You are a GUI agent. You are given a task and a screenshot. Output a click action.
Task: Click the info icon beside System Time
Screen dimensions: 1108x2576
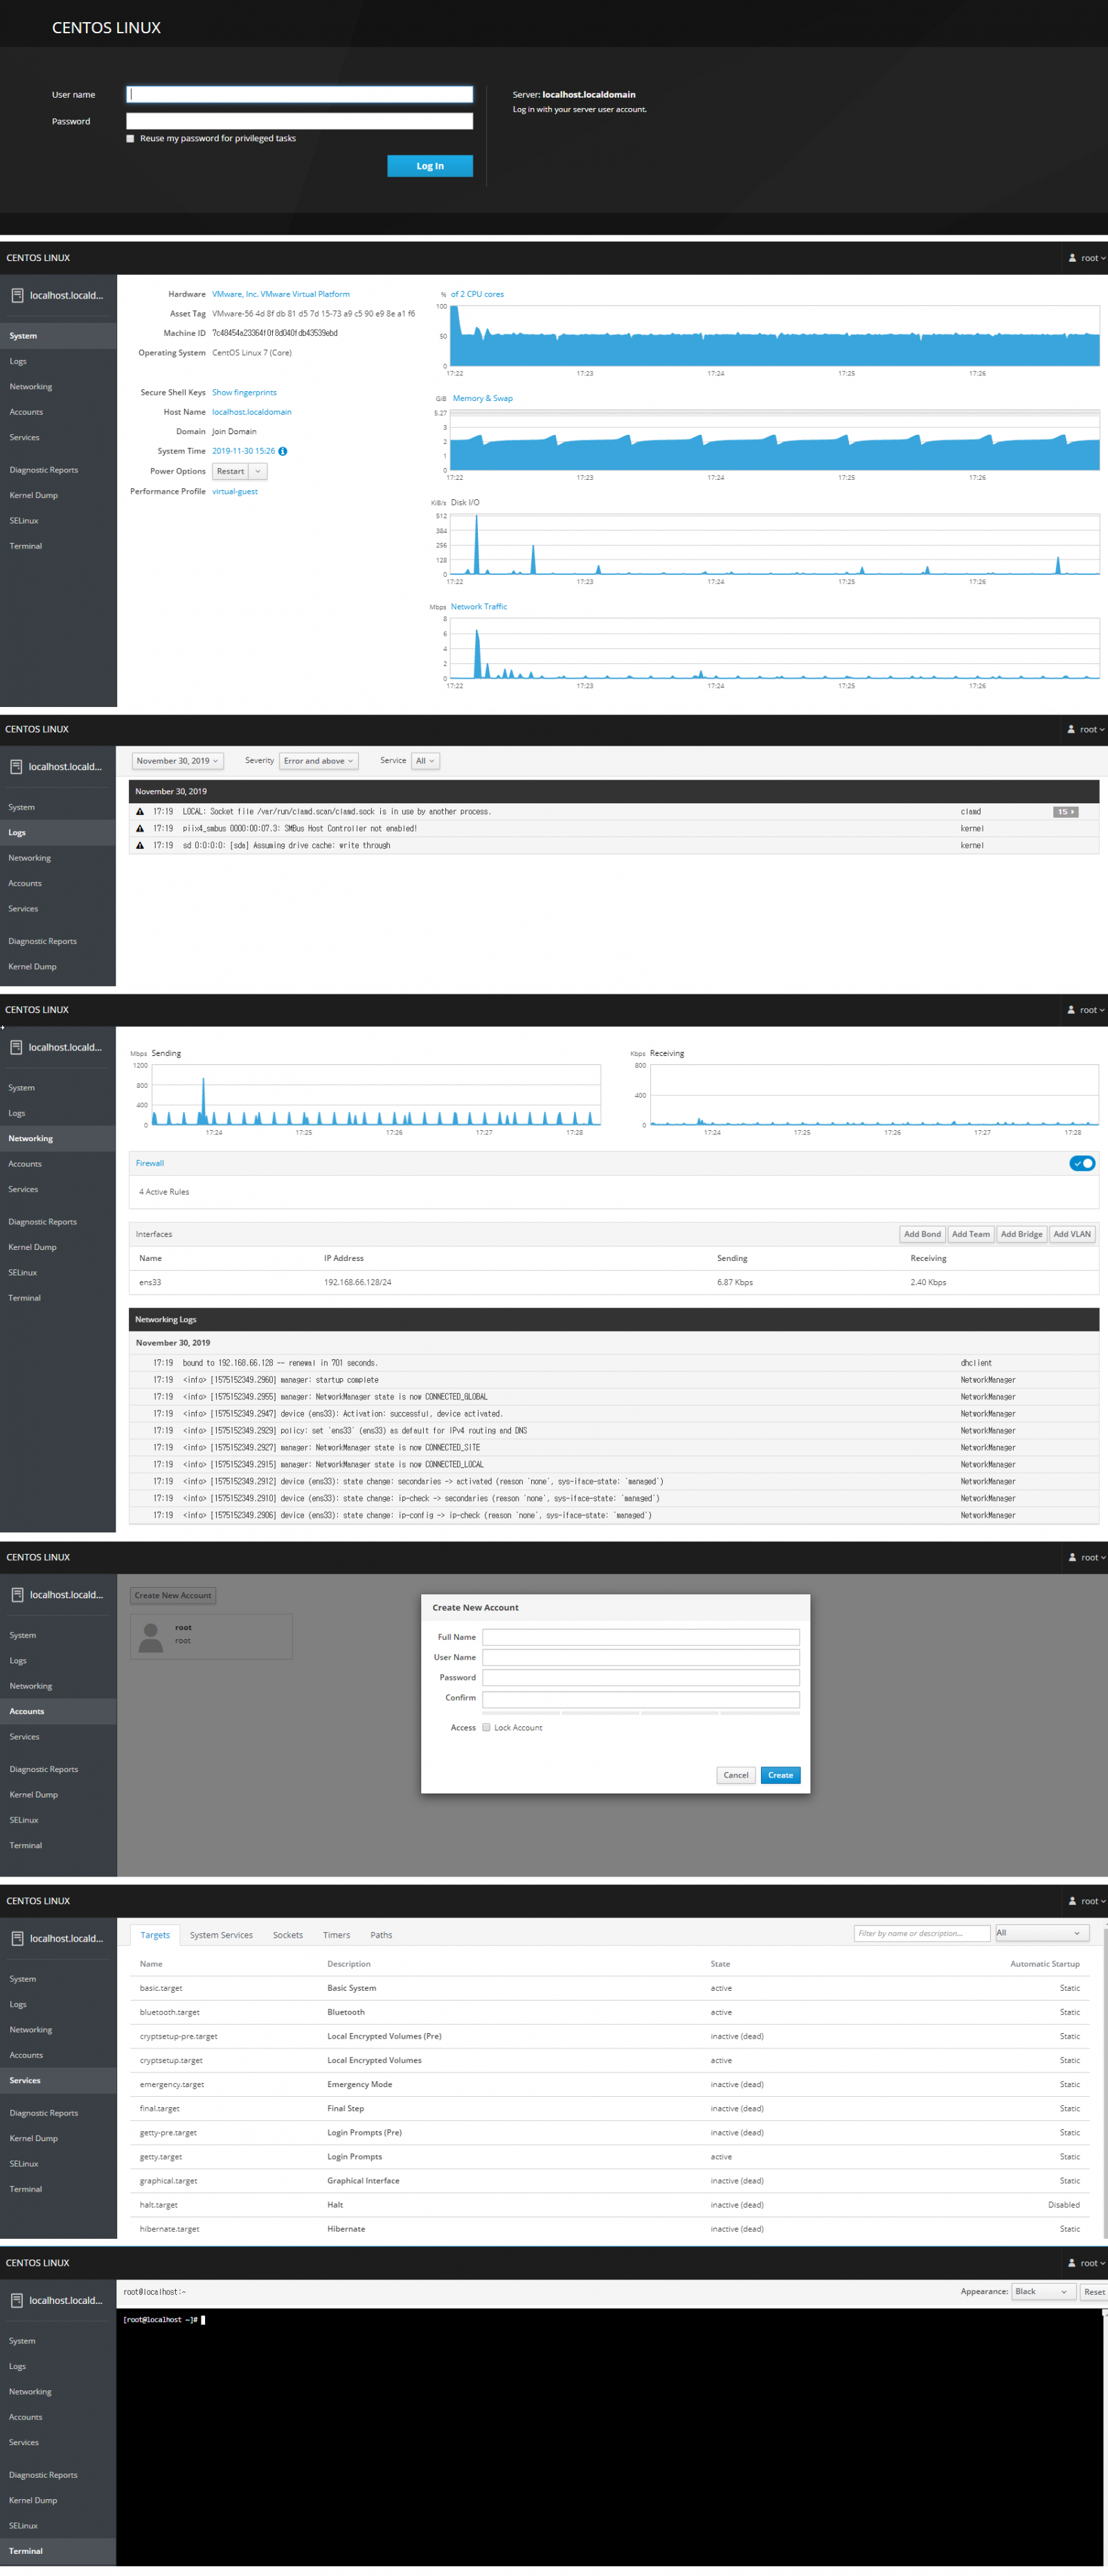[283, 451]
